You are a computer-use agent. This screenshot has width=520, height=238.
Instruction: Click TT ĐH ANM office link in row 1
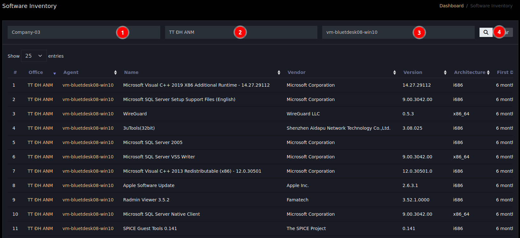point(40,85)
